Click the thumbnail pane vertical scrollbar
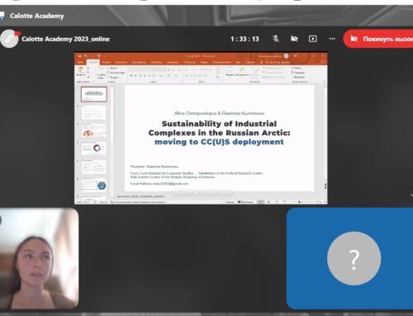The height and width of the screenshot is (316, 413). [x=112, y=116]
